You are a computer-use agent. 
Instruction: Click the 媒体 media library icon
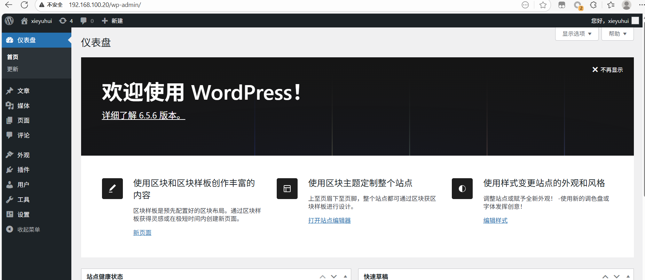click(10, 106)
